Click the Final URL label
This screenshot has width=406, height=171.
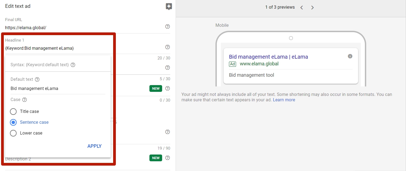[x=14, y=20]
